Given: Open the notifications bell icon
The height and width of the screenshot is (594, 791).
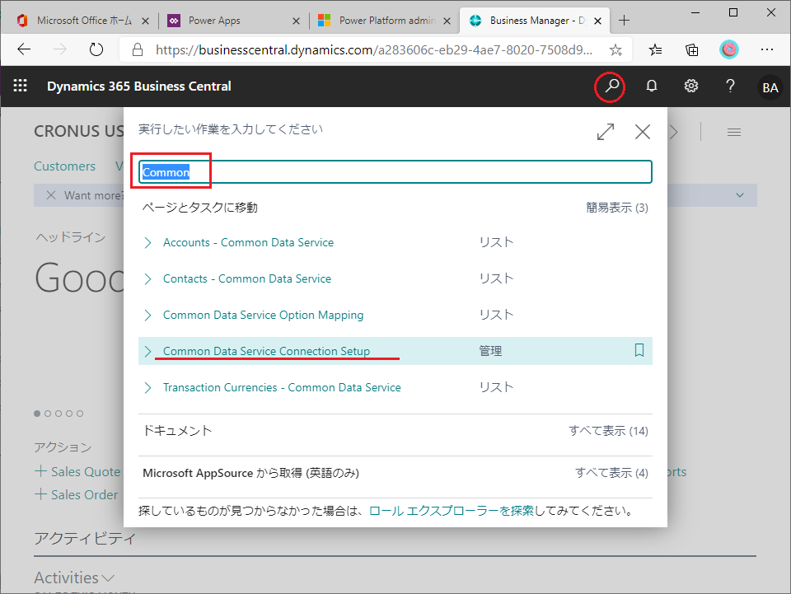Looking at the screenshot, I should pyautogui.click(x=651, y=86).
